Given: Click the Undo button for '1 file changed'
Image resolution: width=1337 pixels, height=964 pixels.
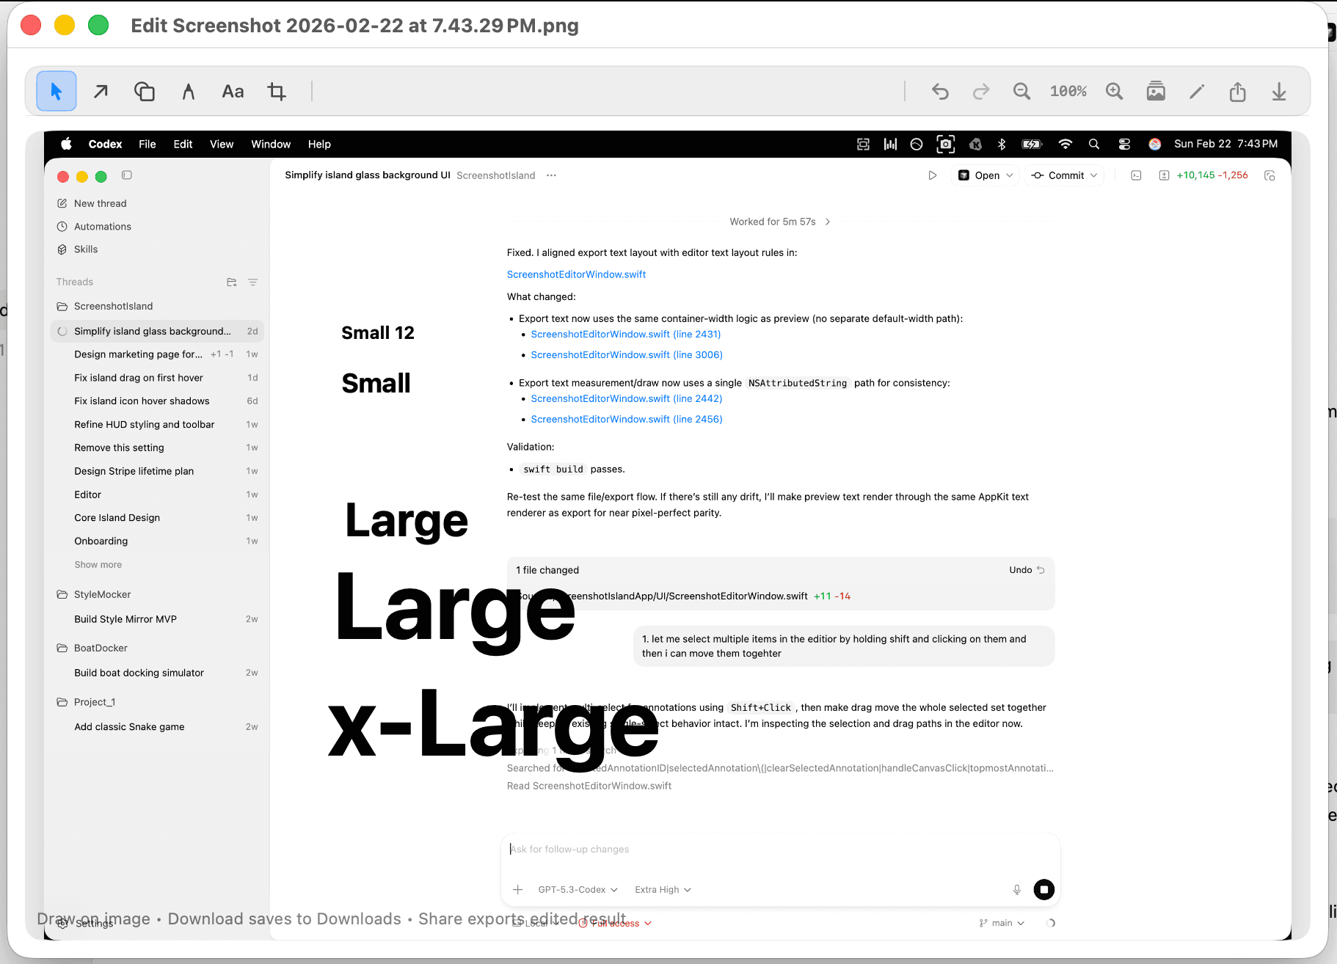Looking at the screenshot, I should (x=1020, y=570).
